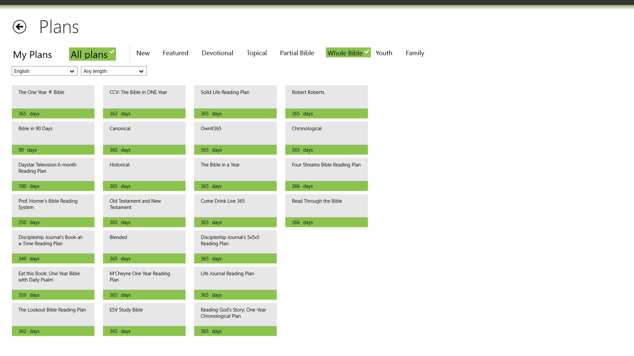Select the Featured category tab
This screenshot has width=634, height=356.
tap(175, 53)
